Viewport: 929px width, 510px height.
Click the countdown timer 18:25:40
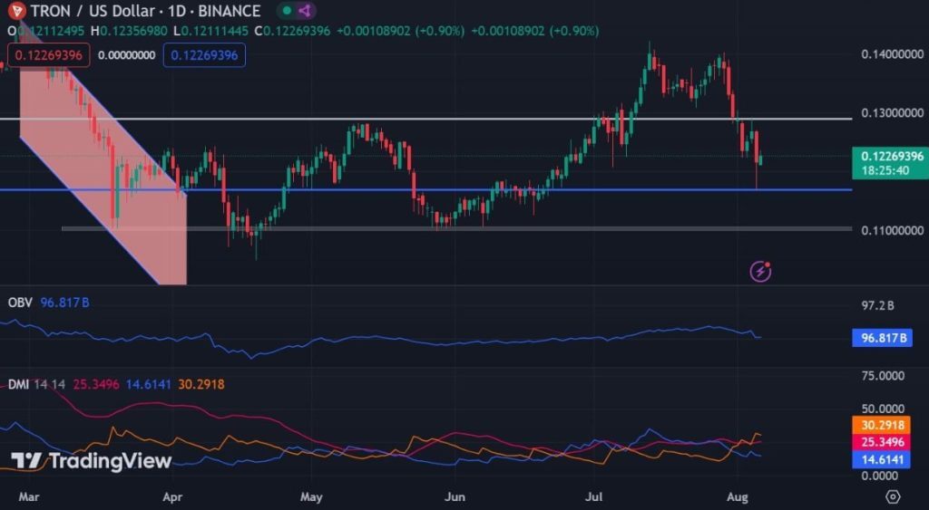coord(885,171)
